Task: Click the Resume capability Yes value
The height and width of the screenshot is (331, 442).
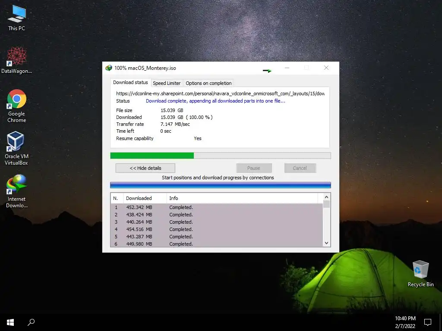Action: (x=198, y=138)
